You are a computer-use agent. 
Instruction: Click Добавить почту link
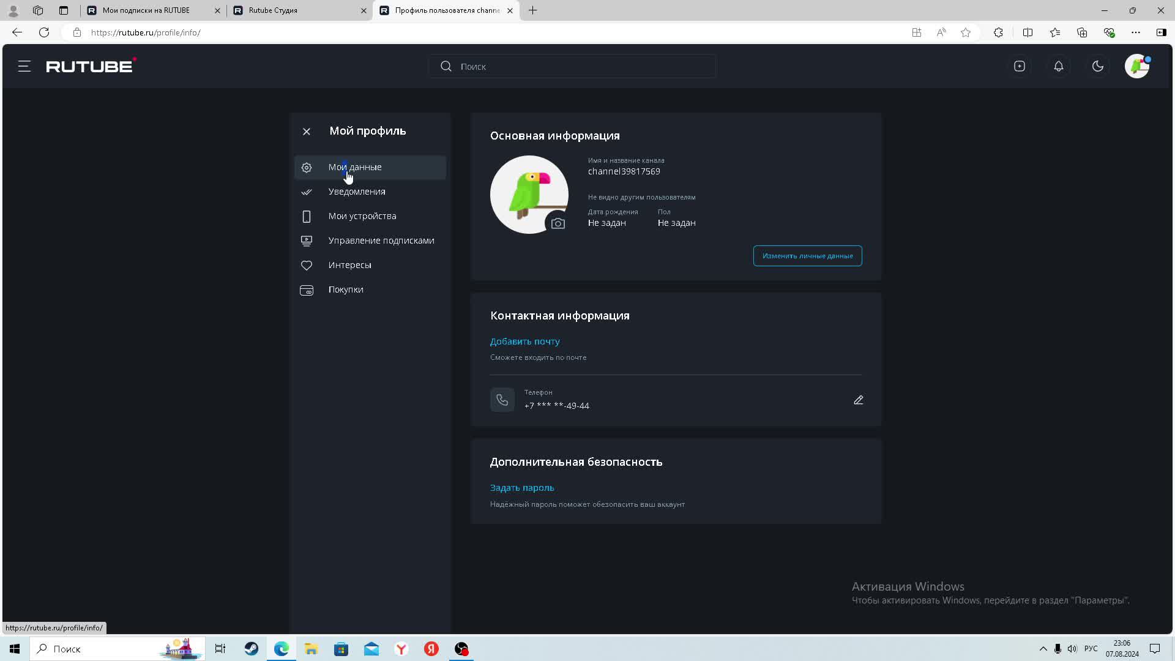pos(524,342)
